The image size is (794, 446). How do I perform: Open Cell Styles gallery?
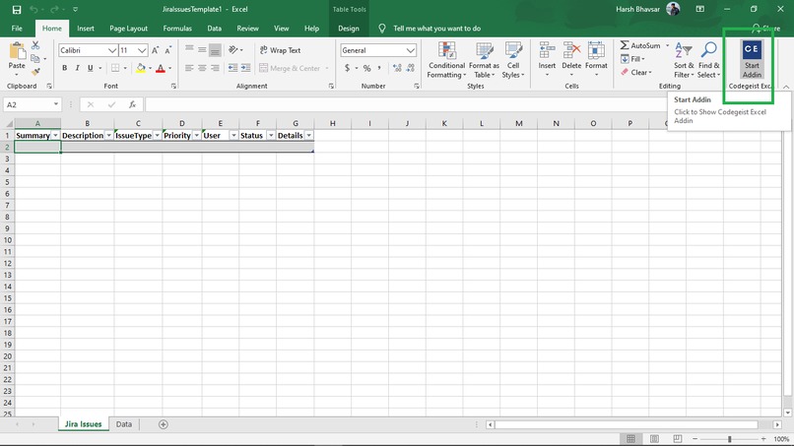click(x=513, y=60)
